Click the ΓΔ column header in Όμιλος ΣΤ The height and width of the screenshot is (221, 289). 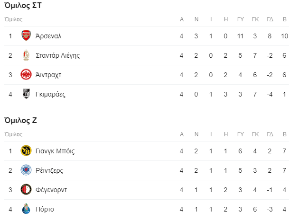click(x=270, y=19)
